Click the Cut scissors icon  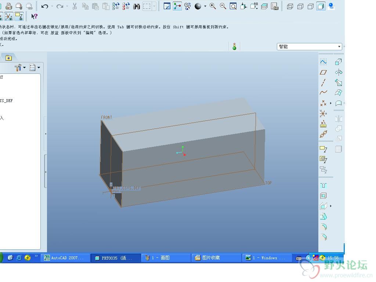75,6
